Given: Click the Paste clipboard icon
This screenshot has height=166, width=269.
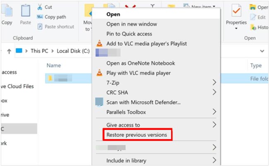Looking at the screenshot, I should click(x=26, y=11).
